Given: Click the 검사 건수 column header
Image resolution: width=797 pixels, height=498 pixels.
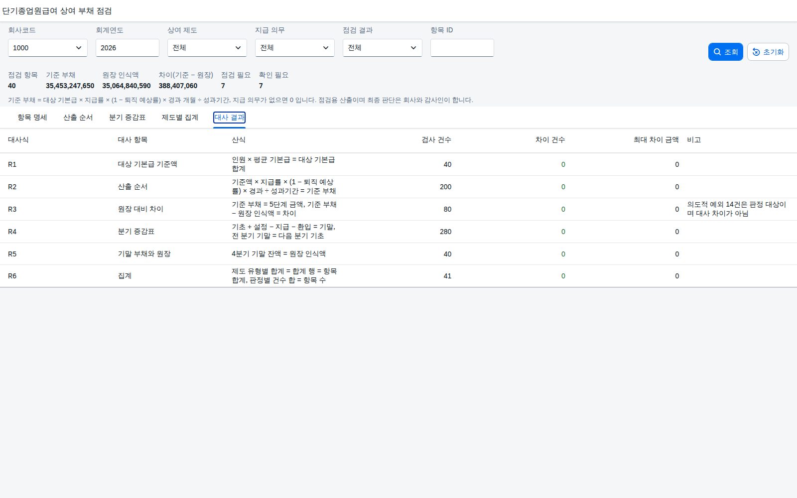Looking at the screenshot, I should click(436, 140).
